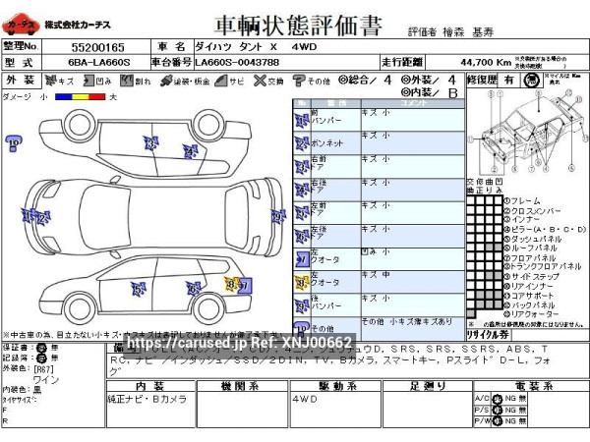Viewport: 590px width, 442px height.
Task: Click the 塗装・板金 paint legend icon
Action: (x=166, y=81)
